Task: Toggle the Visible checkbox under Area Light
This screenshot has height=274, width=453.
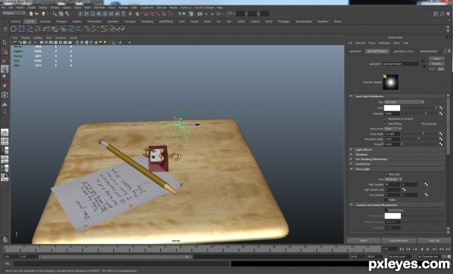Action: (x=386, y=199)
